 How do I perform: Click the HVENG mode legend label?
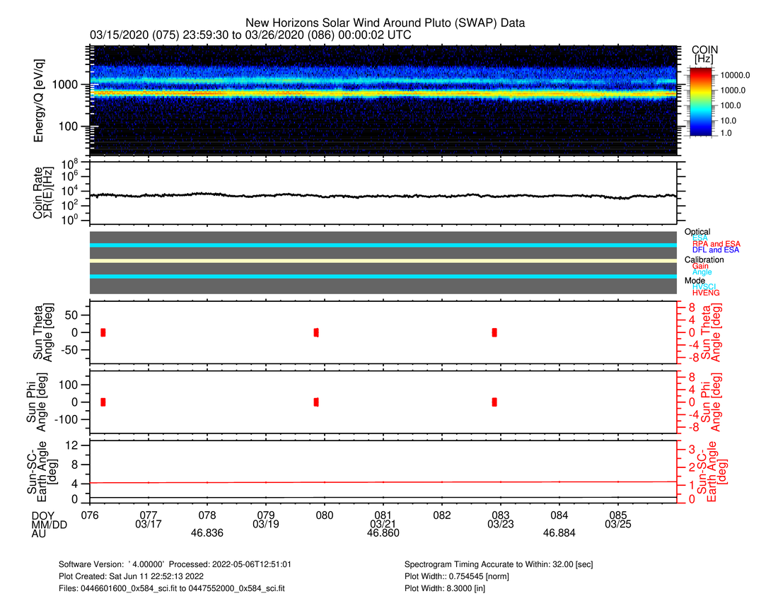click(707, 293)
